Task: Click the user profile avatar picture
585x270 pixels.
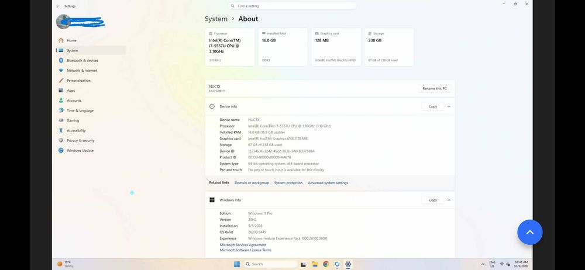Action: (63, 22)
